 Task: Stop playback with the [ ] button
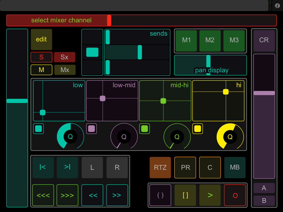(x=185, y=195)
